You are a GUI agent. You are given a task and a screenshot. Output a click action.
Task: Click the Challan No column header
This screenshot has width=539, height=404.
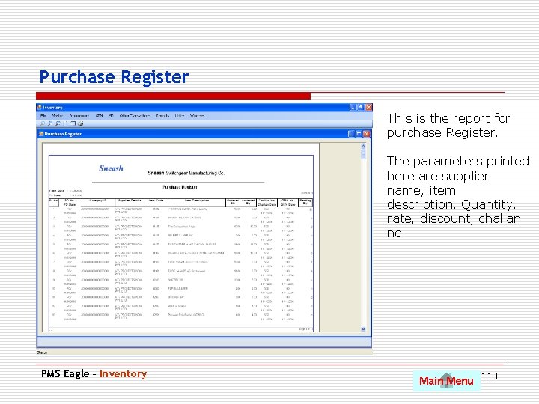click(x=267, y=201)
